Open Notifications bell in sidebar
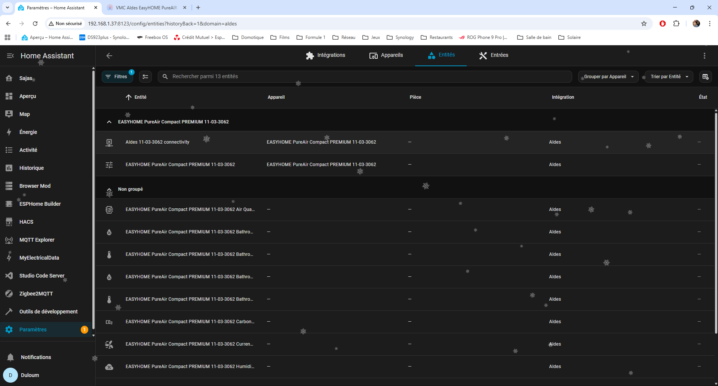The height and width of the screenshot is (386, 718). point(46,357)
